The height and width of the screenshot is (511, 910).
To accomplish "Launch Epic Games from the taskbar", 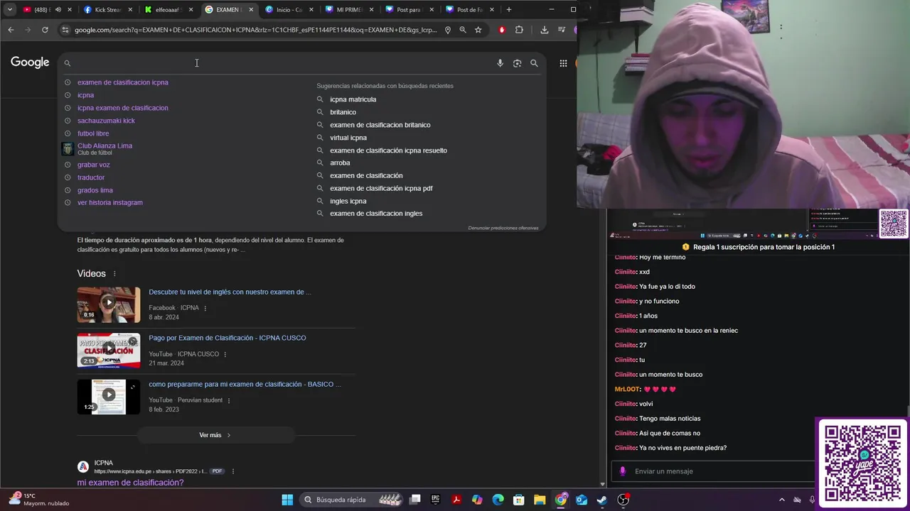I will 436,500.
